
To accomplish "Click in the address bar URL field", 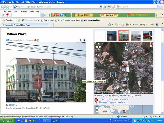I will 57,7.
